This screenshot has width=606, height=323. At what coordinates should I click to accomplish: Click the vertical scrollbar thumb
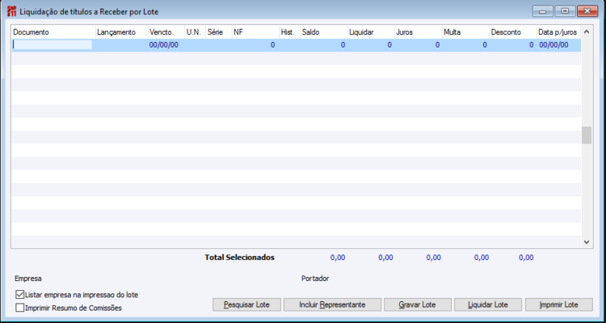[587, 135]
